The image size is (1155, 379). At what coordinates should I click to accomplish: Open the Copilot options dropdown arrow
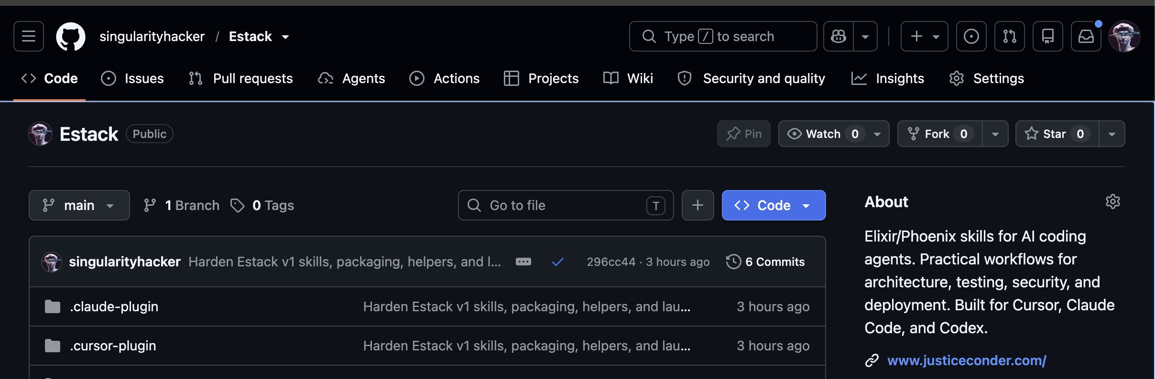tap(865, 36)
